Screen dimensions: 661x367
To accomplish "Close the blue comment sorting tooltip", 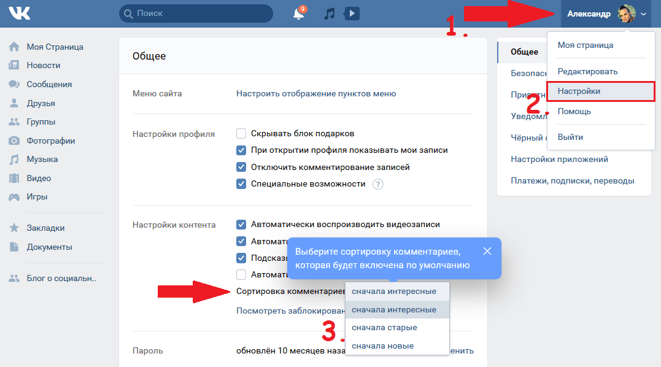I will 487,251.
